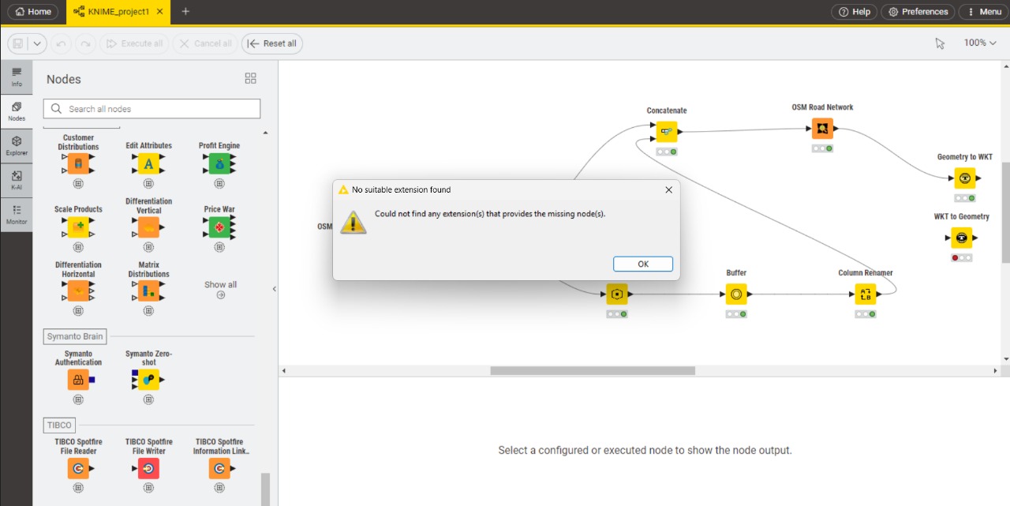Close the KNIME_project1 tab

[x=160, y=12]
